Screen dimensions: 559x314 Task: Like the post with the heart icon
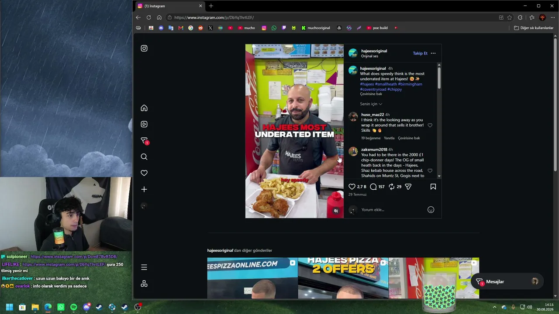pos(352,187)
